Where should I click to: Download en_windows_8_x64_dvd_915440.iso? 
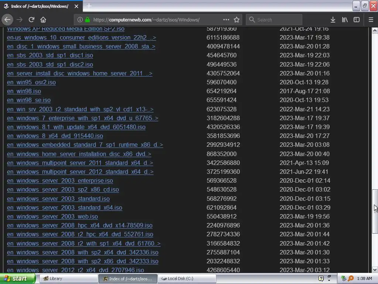coord(55,136)
